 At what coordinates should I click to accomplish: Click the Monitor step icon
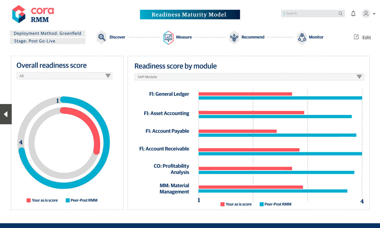pyautogui.click(x=302, y=38)
